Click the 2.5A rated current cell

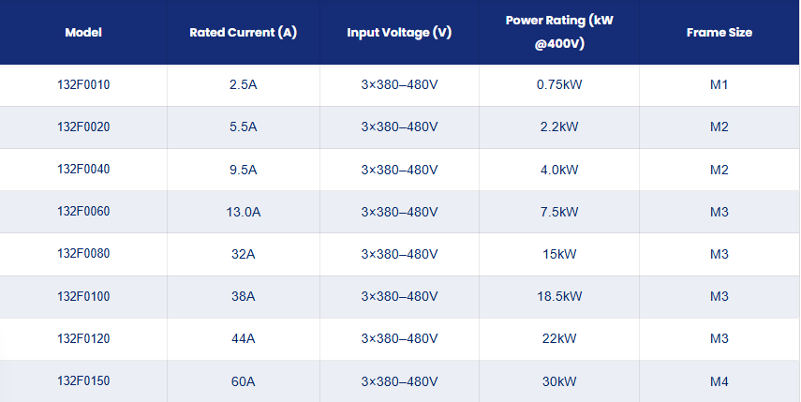[244, 84]
